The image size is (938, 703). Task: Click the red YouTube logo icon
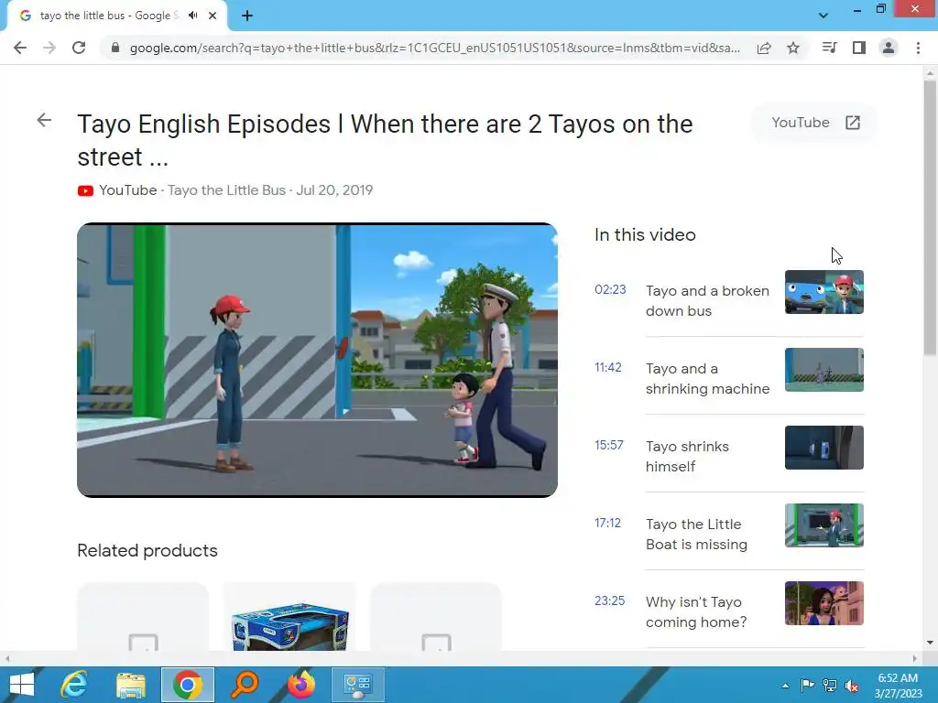[85, 190]
